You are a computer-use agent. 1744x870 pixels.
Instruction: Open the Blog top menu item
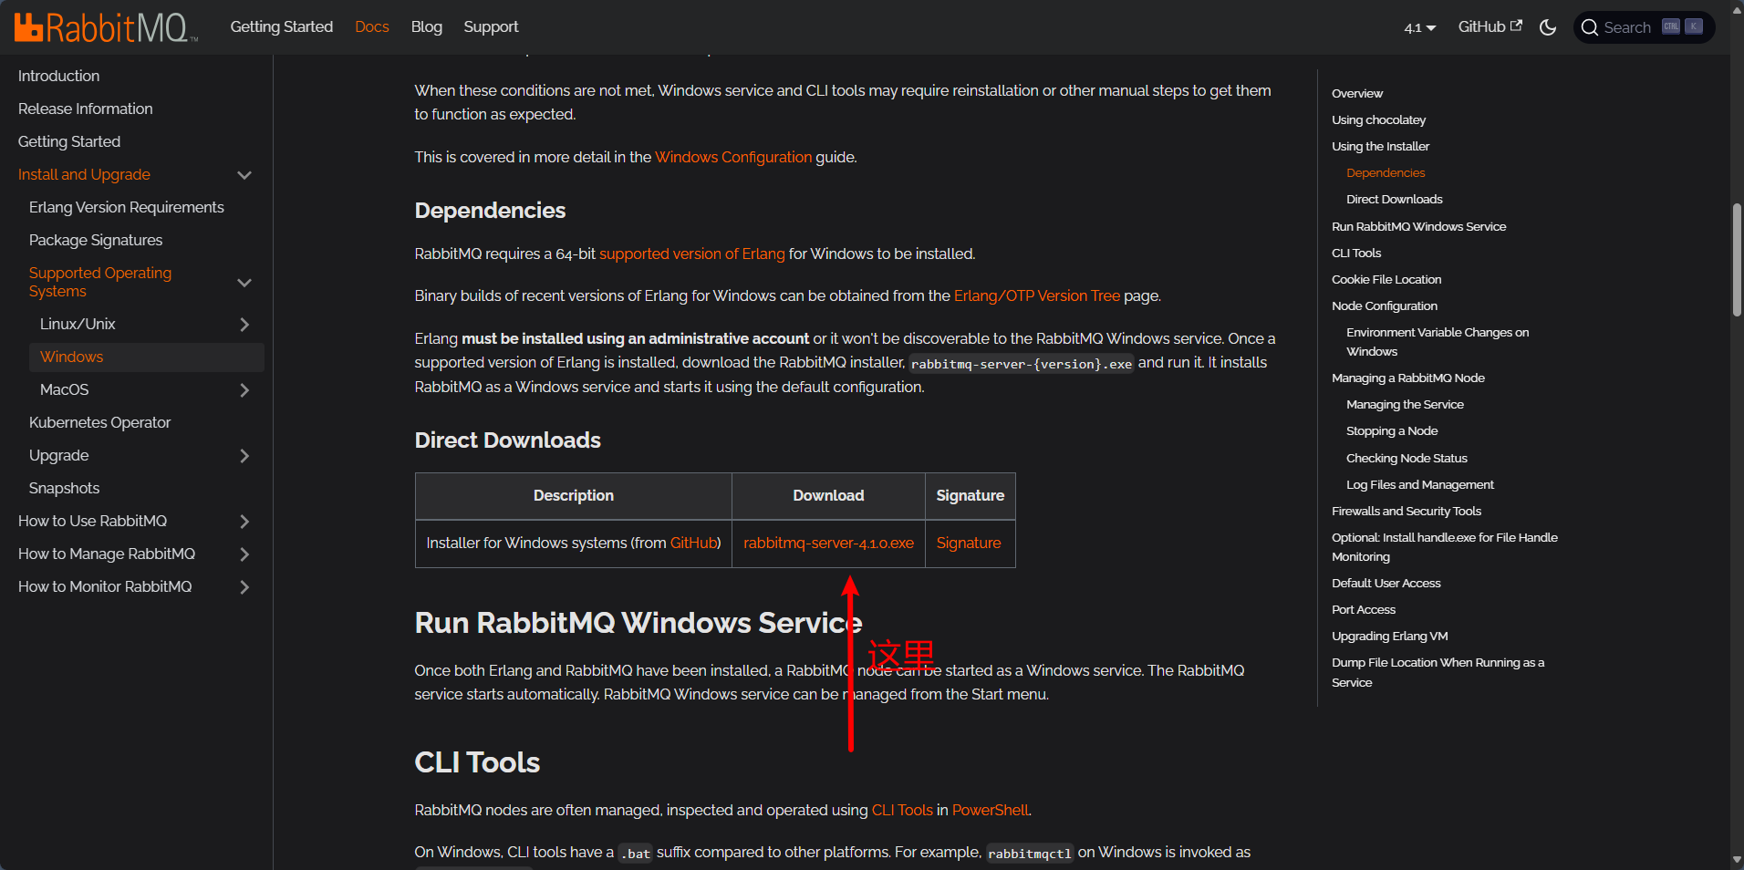(426, 26)
